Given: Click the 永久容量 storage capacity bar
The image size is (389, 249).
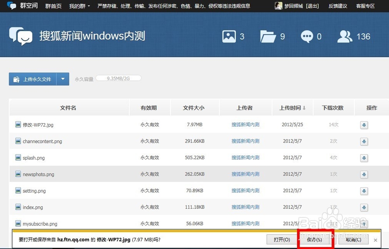Looking at the screenshot, I should coord(118,78).
